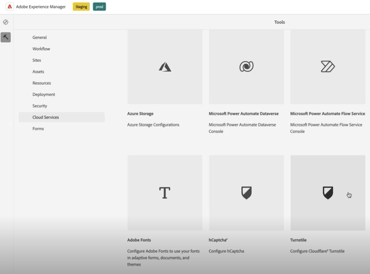Open the Azure Storage title link
370x274 pixels.
point(140,114)
